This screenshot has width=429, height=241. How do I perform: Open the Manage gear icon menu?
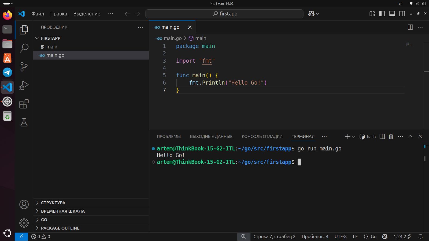click(x=24, y=223)
